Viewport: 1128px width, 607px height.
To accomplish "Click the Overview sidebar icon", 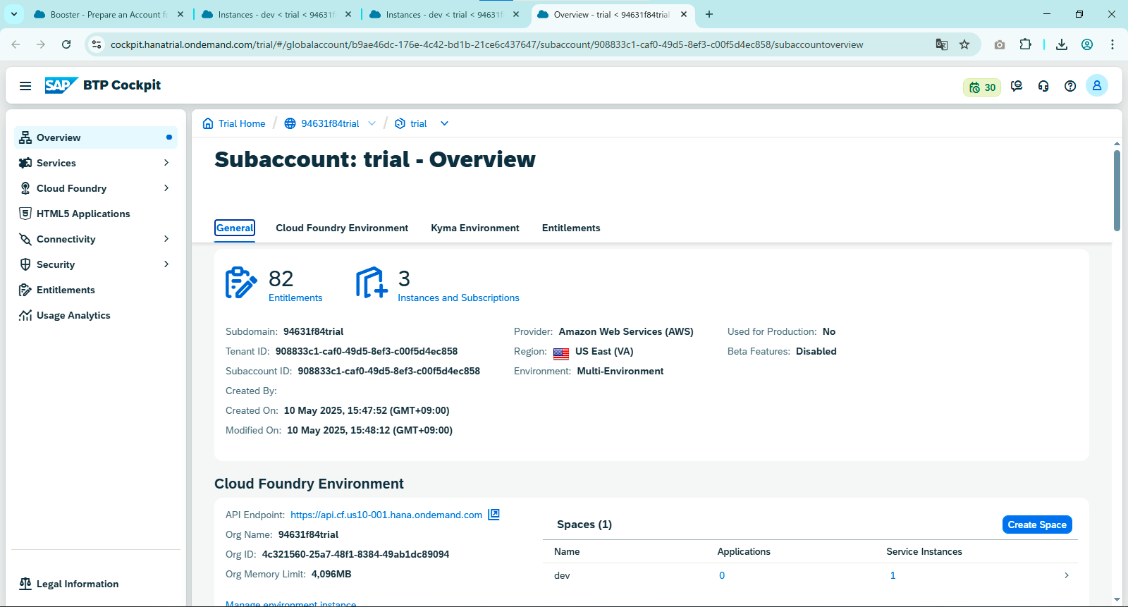I will coord(25,137).
